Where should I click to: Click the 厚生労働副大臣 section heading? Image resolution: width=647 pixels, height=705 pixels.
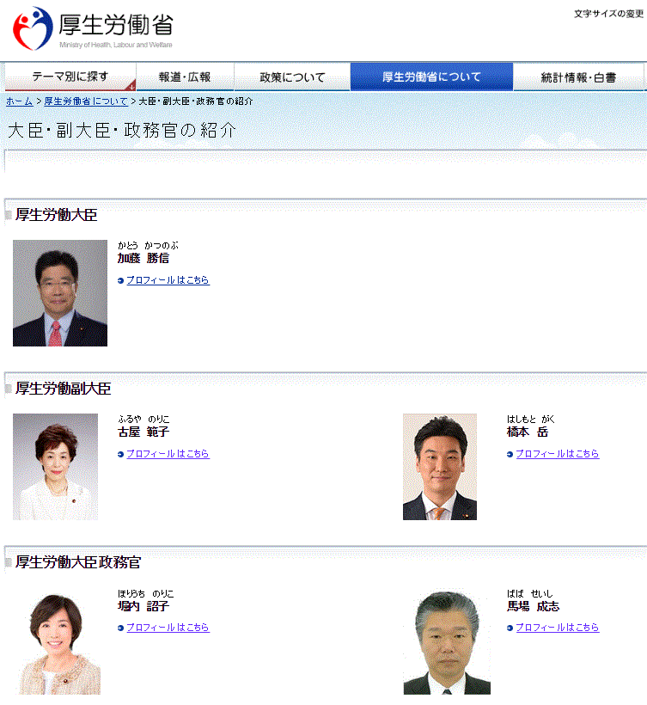point(63,388)
